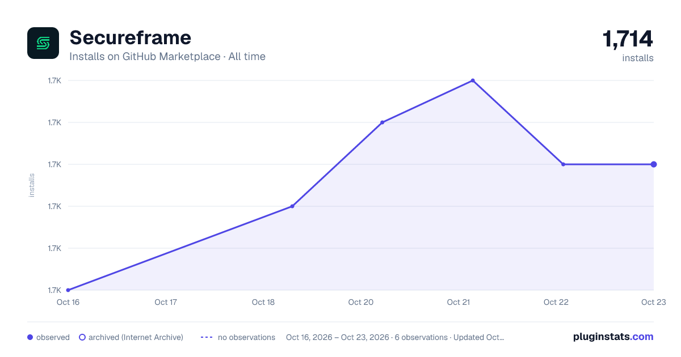Click the 'archived (Internet Archive)' legend label
Viewport: 681px width, 357px height.
coord(136,337)
